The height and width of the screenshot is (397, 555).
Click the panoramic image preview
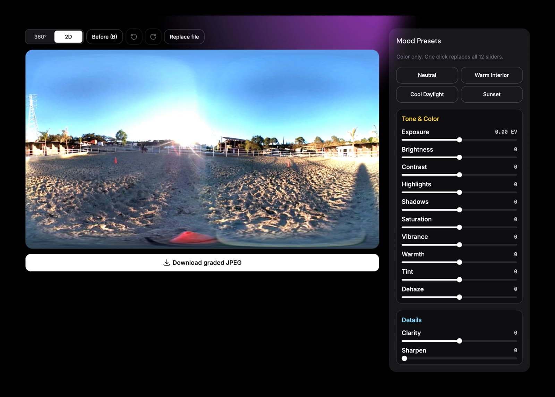202,149
